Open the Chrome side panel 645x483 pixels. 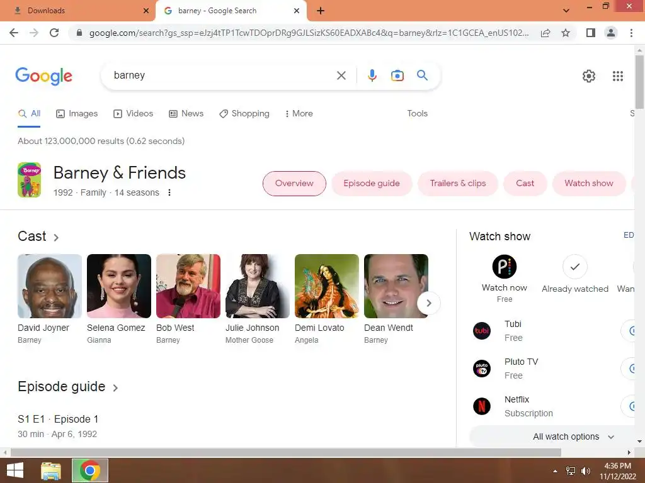click(591, 33)
